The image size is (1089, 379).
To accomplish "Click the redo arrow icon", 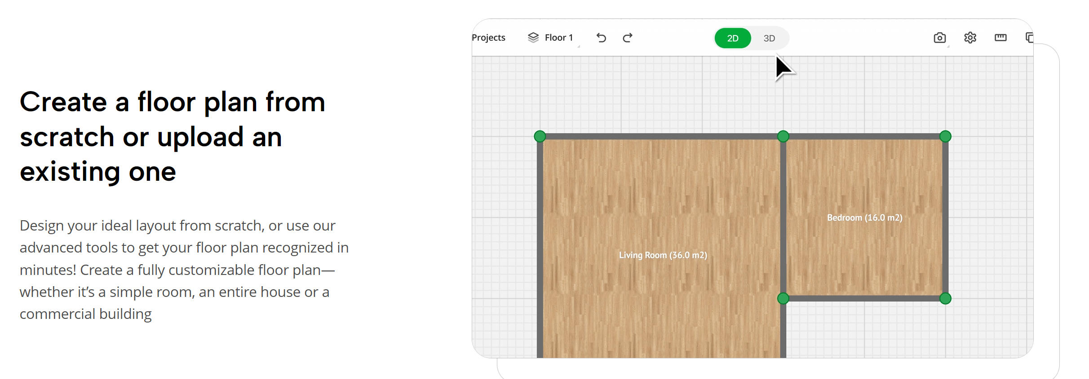I will (628, 38).
